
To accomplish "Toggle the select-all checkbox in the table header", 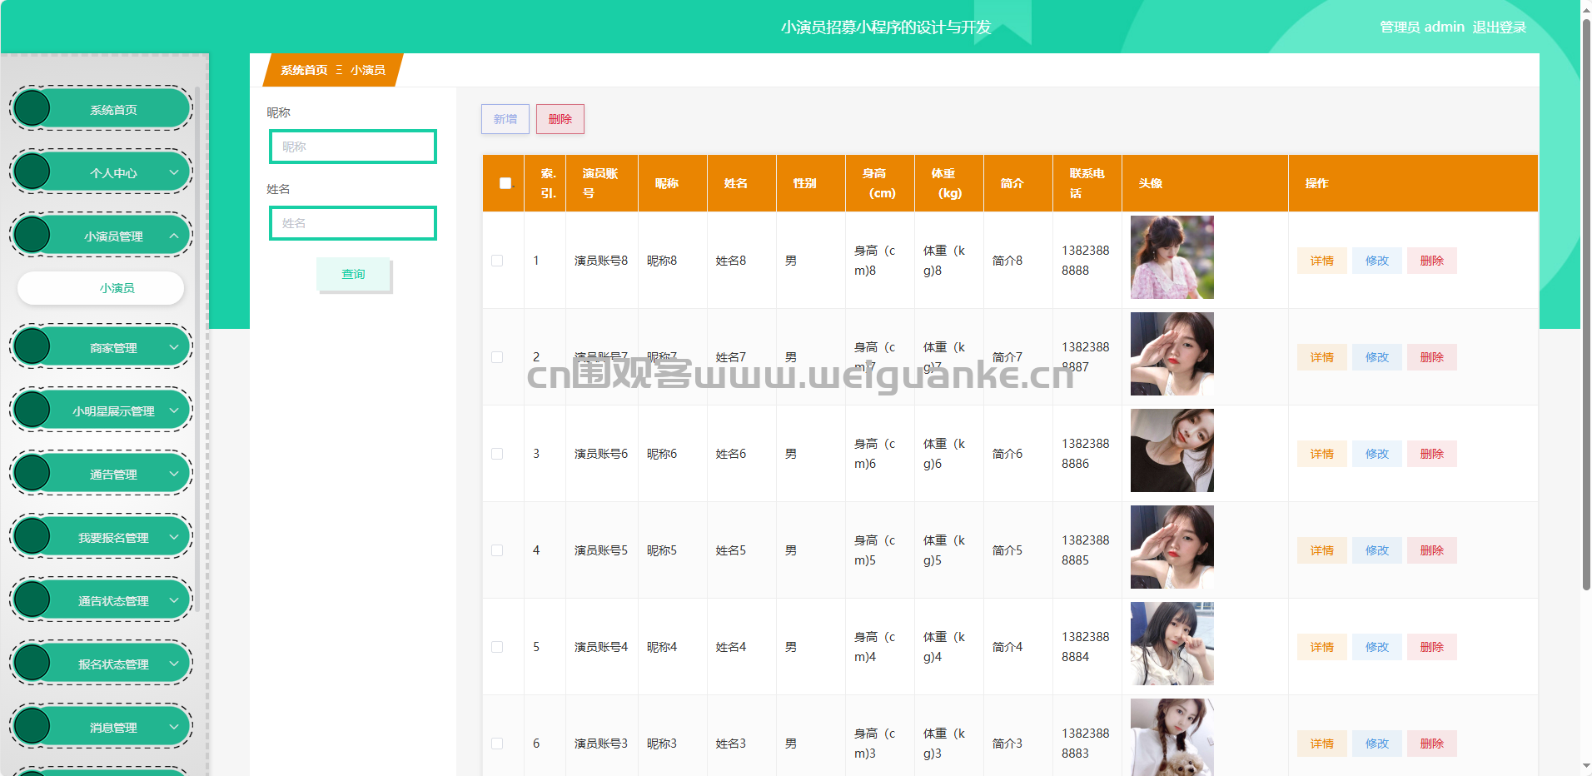I will pos(505,183).
